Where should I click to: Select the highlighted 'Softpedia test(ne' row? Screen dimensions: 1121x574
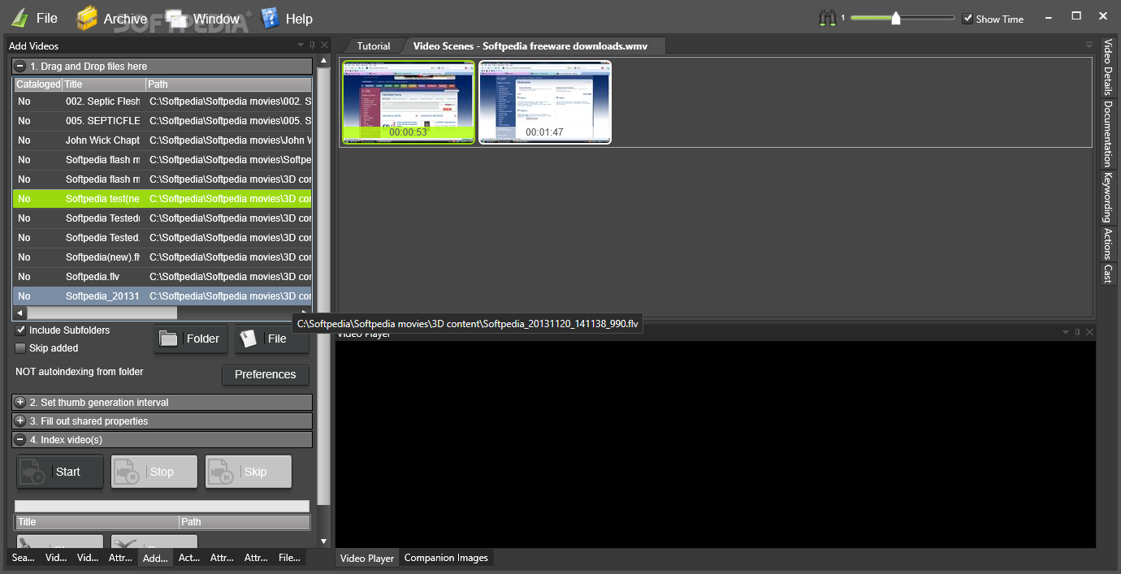click(x=162, y=199)
